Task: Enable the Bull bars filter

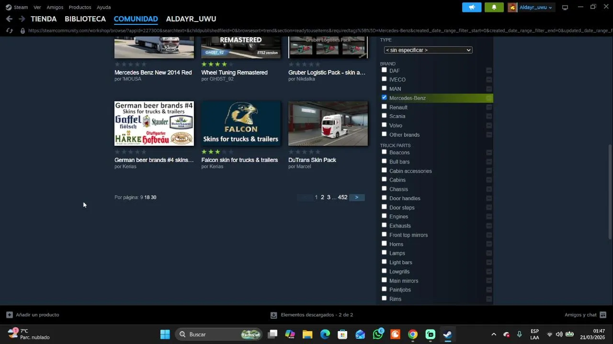Action: pos(384,161)
